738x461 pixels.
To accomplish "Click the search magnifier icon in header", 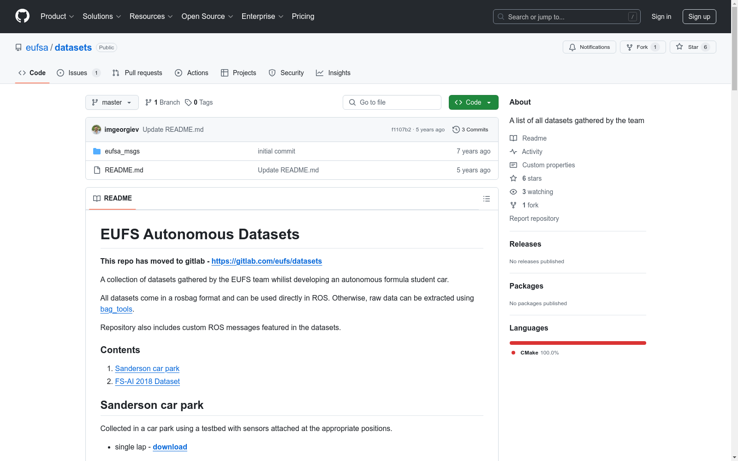I will pos(501,17).
